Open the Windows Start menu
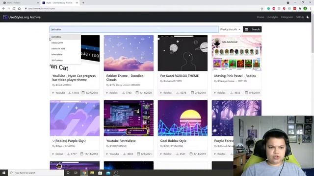 click(x=4, y=173)
